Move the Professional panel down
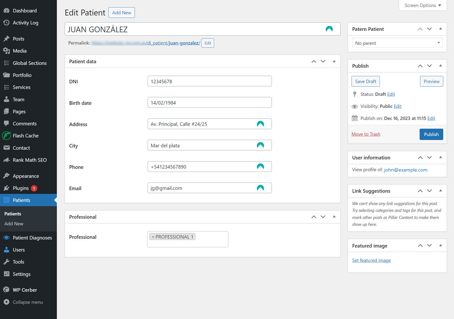 (x=323, y=217)
